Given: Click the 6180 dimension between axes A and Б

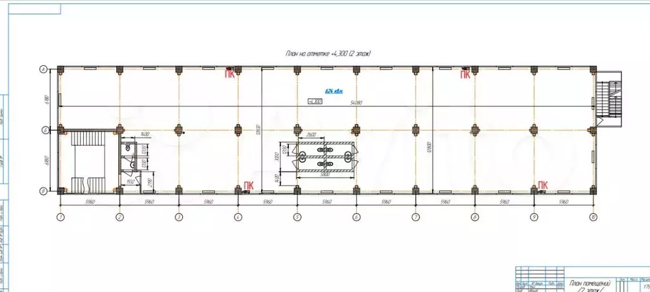Looking at the screenshot, I should click(x=47, y=99).
